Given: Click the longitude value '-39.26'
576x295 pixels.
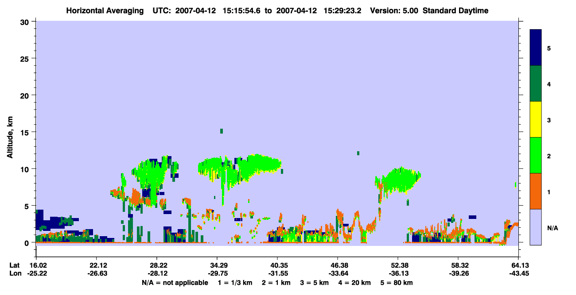Looking at the screenshot, I should (458, 274).
